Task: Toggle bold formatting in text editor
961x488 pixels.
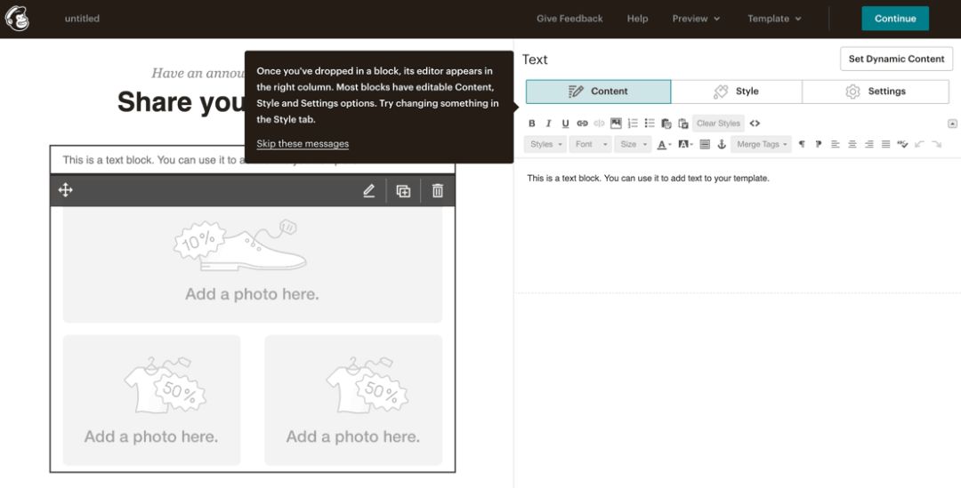Action: [532, 123]
